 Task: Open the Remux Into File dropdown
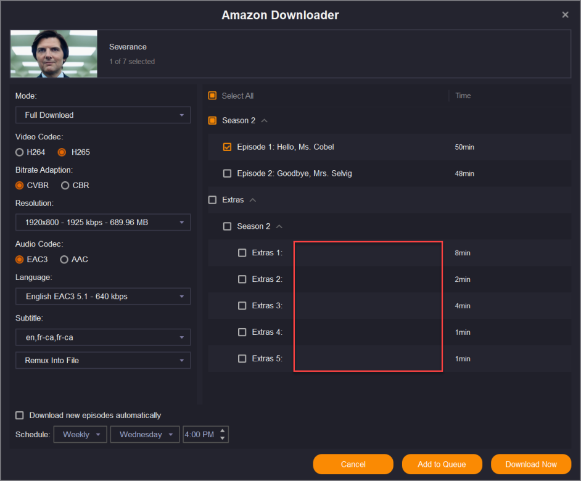tap(103, 360)
